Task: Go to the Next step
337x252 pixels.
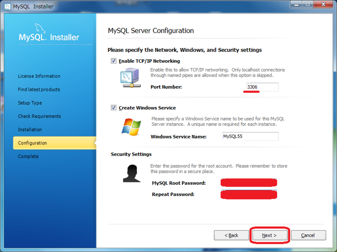Action: [x=270, y=235]
